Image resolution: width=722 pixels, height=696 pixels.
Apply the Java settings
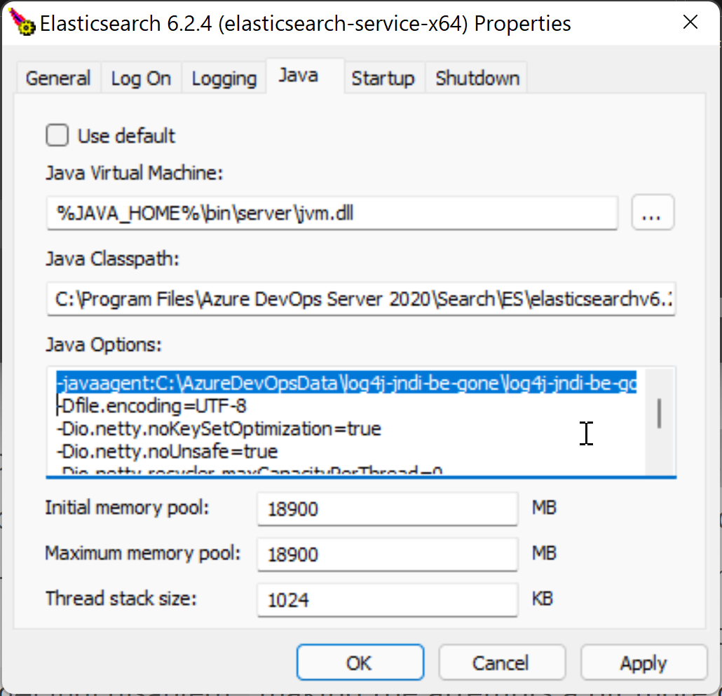643,662
